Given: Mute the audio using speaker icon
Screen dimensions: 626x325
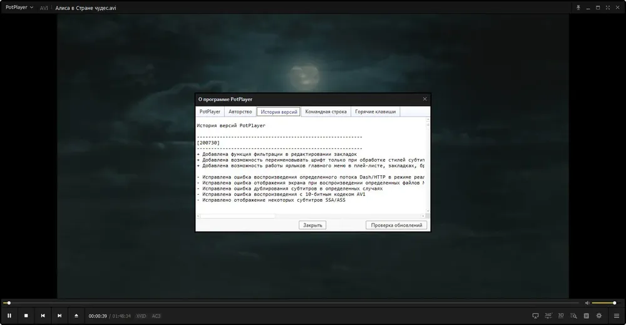Looking at the screenshot, I should click(x=587, y=303).
